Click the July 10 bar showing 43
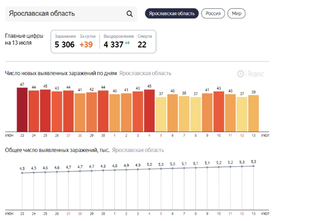Viewport: 331px width, 221px height. 219,112
